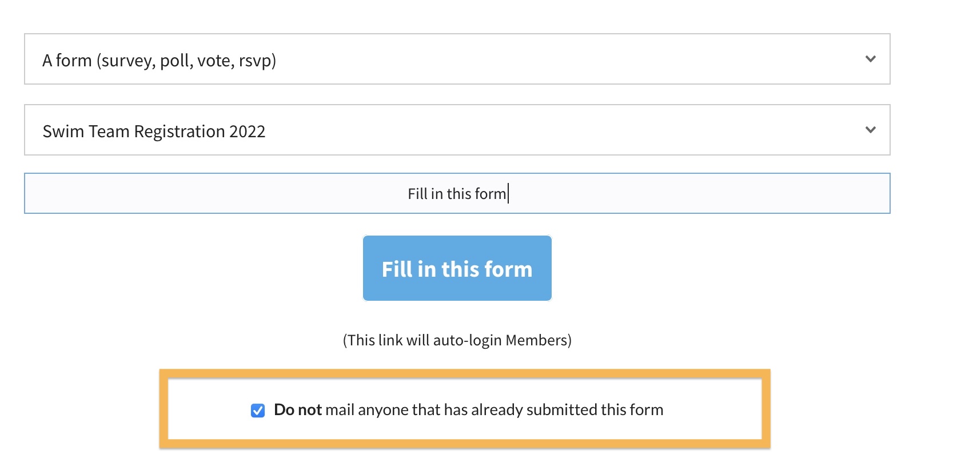The image size is (961, 462).
Task: Click empty left area of button-label input field
Action: tap(172, 194)
